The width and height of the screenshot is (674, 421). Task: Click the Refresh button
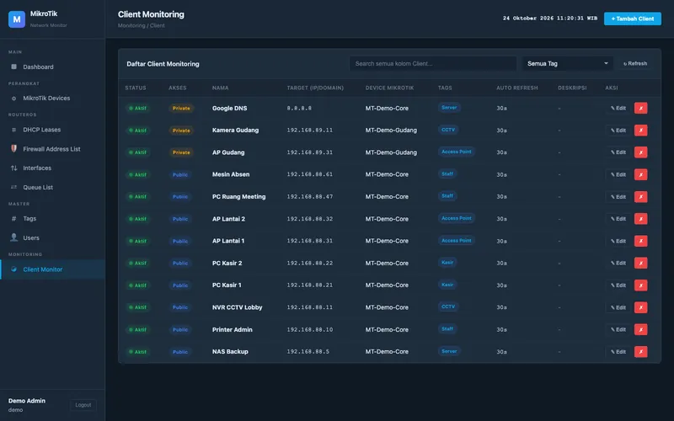(635, 64)
